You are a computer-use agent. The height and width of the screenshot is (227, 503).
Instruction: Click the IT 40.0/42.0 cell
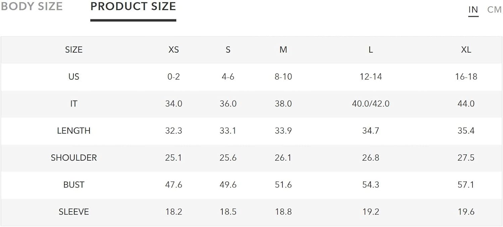[371, 104]
